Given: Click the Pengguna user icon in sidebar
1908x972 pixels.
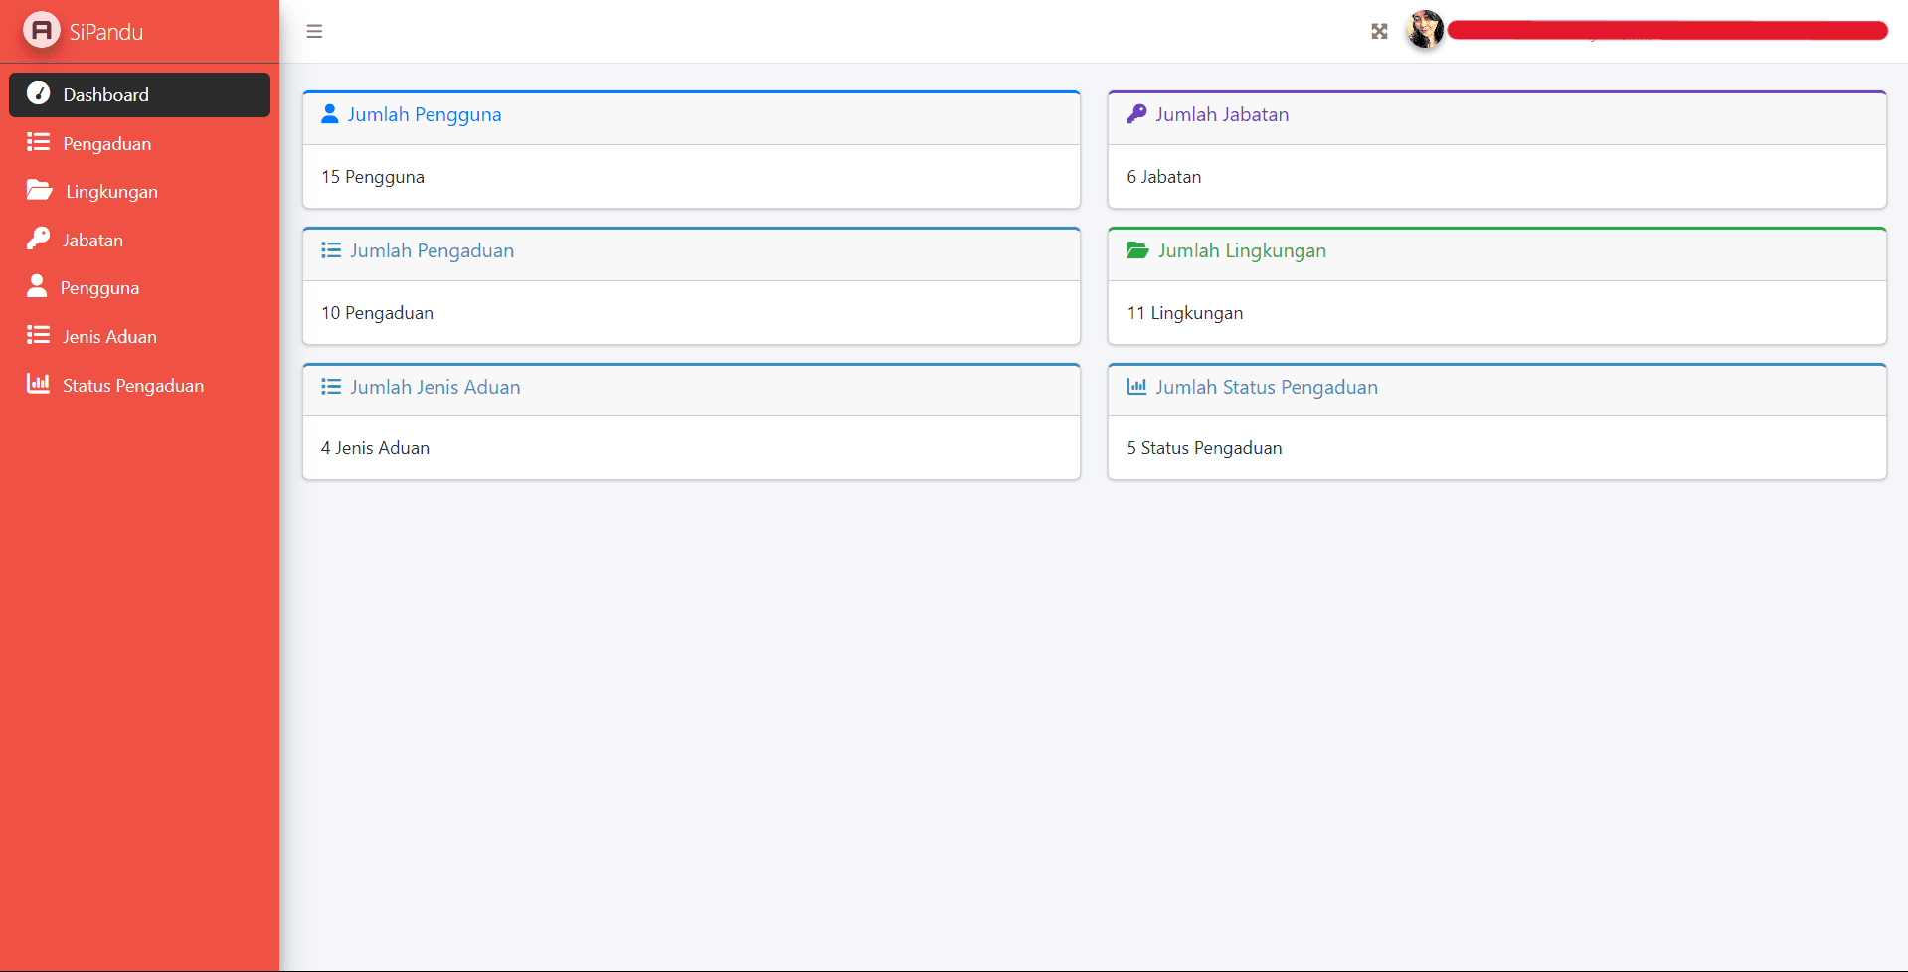Looking at the screenshot, I should tap(38, 287).
